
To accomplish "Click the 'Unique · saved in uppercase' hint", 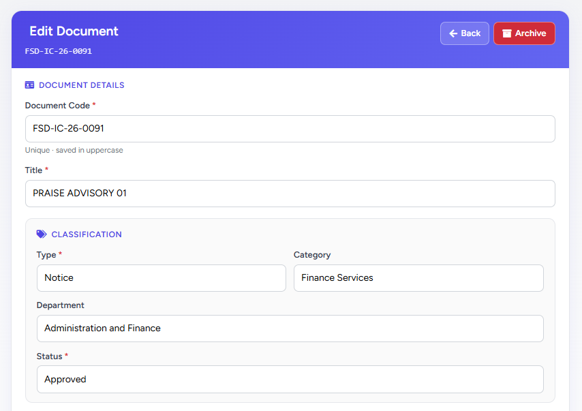I will pyautogui.click(x=74, y=150).
